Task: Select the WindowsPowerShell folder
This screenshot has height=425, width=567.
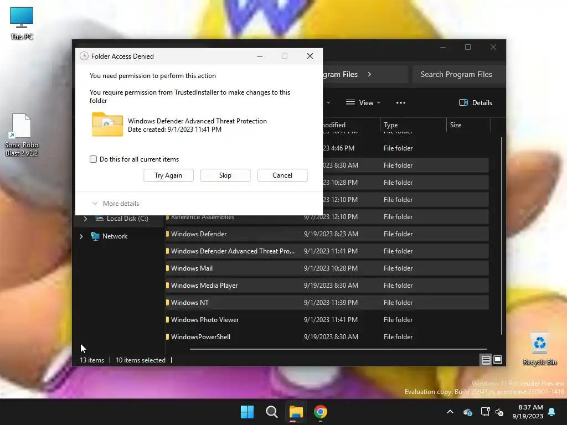Action: [x=327, y=337]
